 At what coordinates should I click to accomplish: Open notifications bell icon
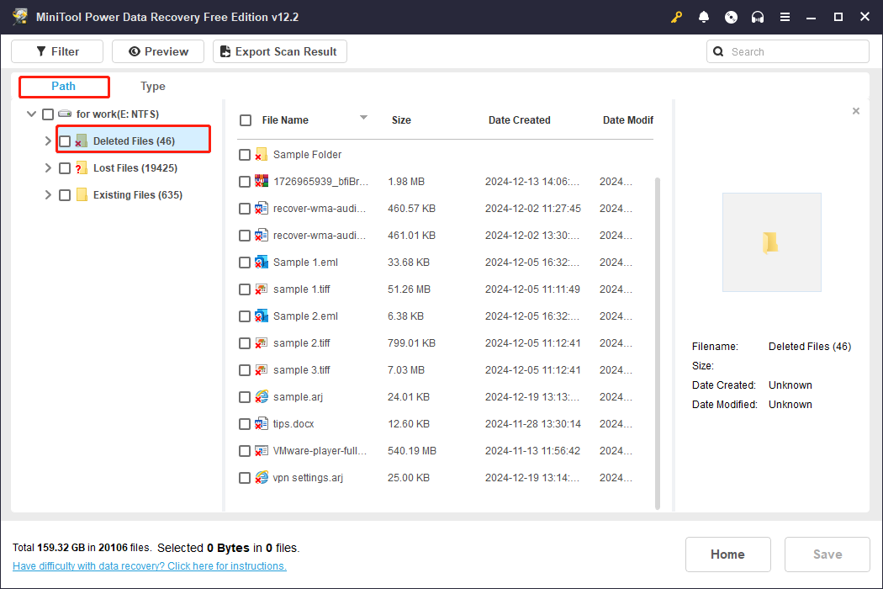click(703, 17)
